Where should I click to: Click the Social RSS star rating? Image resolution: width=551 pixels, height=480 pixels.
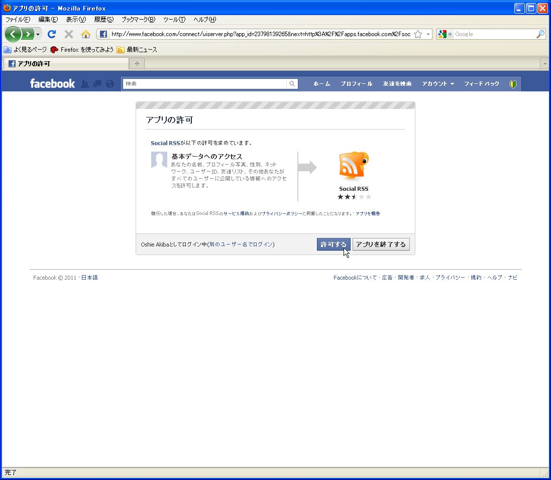coord(354,197)
